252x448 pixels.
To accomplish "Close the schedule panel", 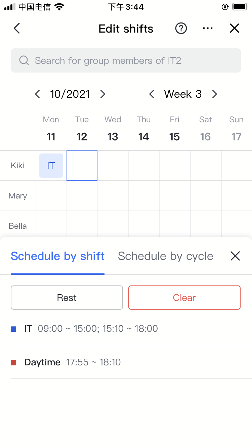I will coord(235,256).
